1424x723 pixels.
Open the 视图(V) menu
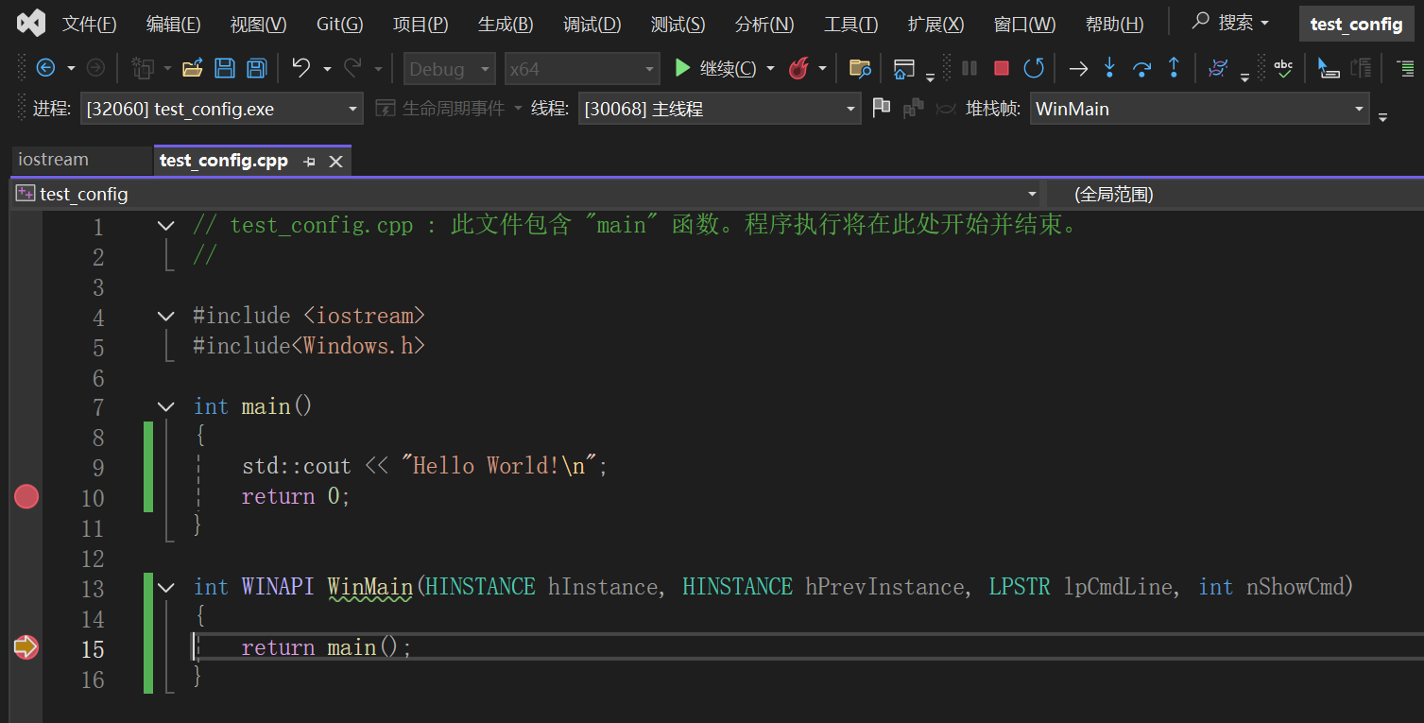click(x=258, y=24)
